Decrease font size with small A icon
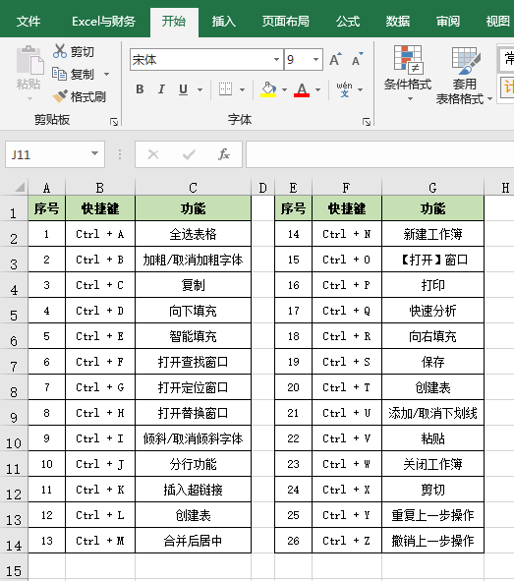Image resolution: width=514 pixels, height=581 pixels. [x=358, y=59]
